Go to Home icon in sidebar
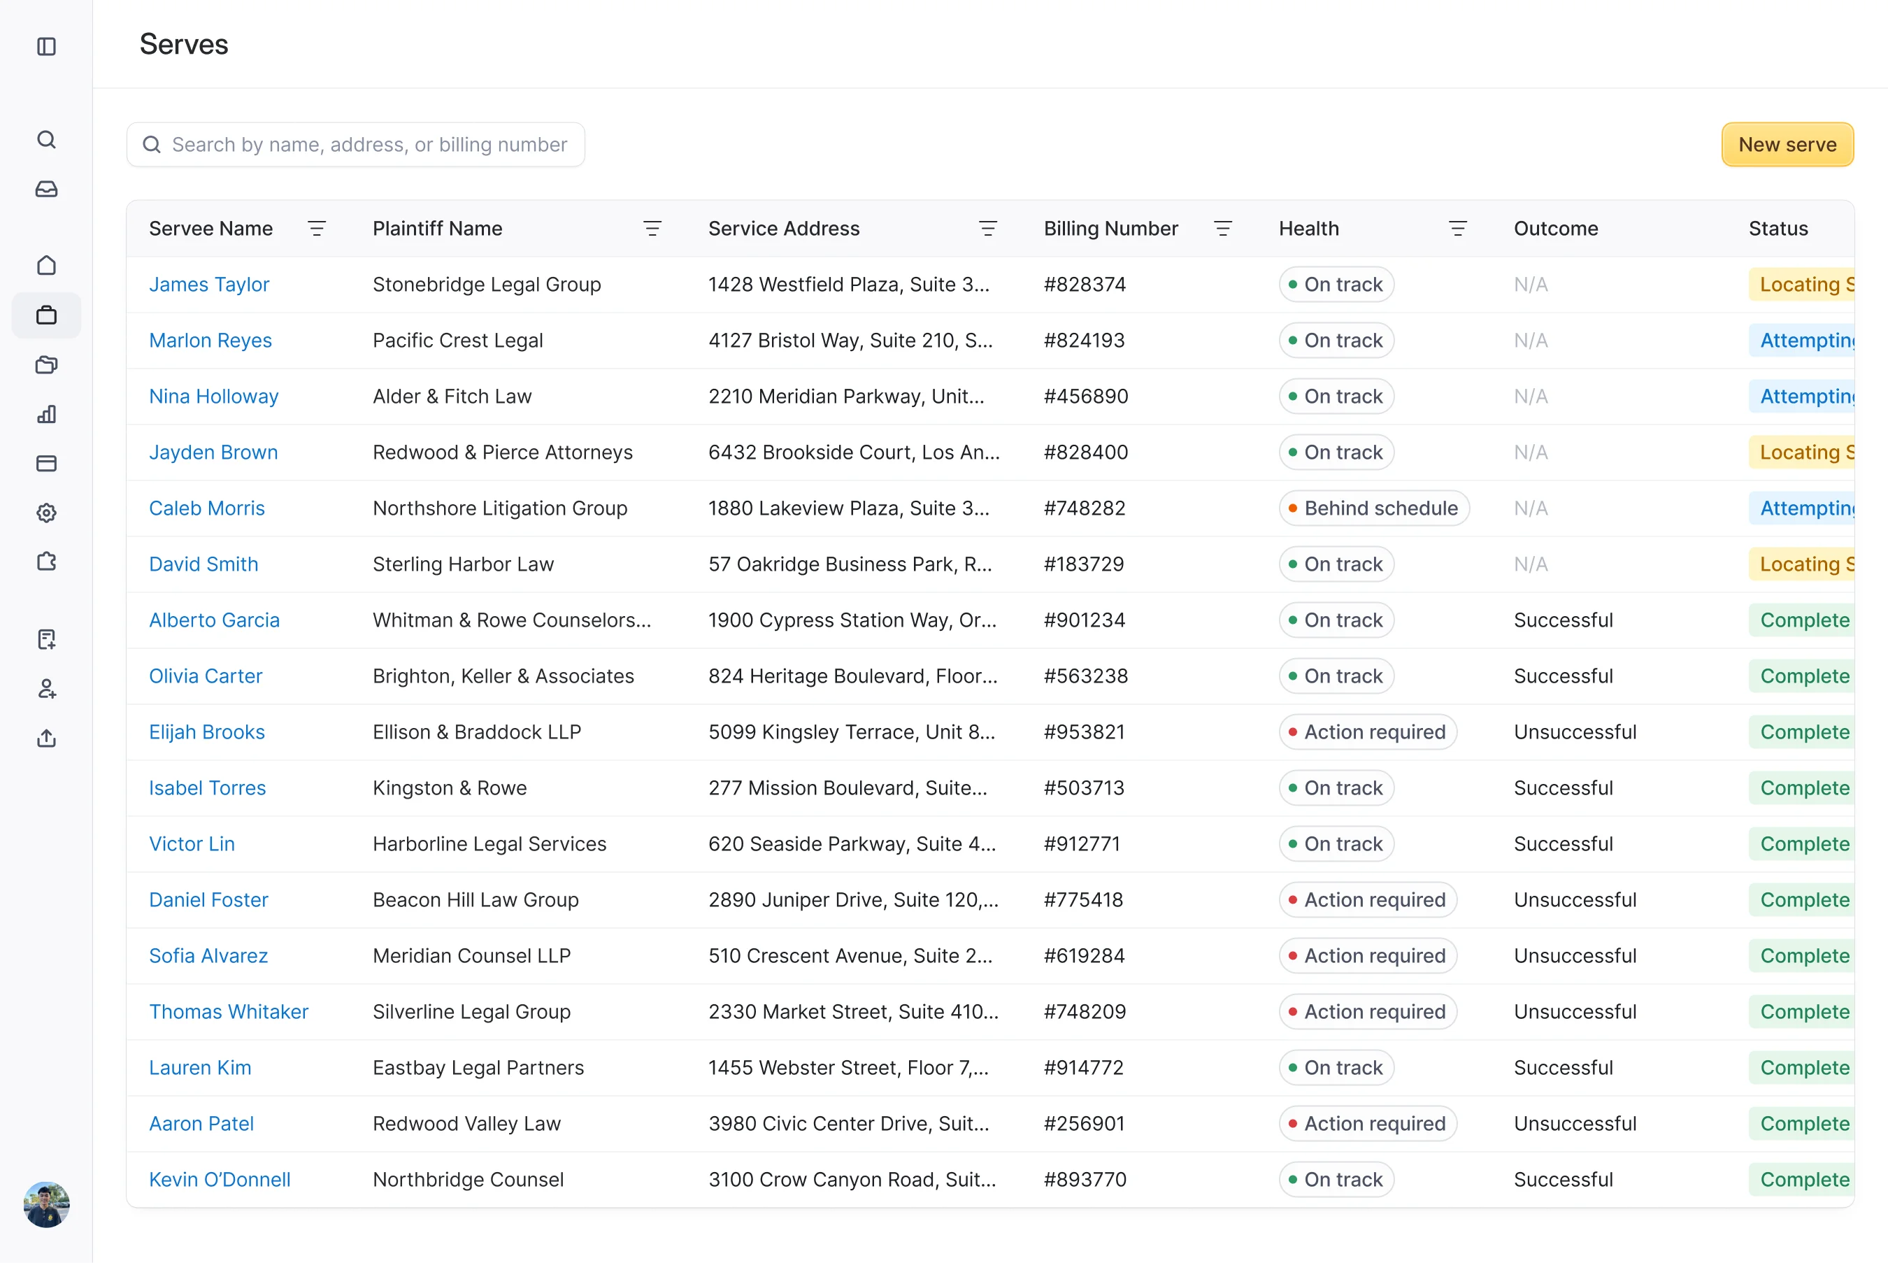Image resolution: width=1888 pixels, height=1263 pixels. tap(47, 265)
